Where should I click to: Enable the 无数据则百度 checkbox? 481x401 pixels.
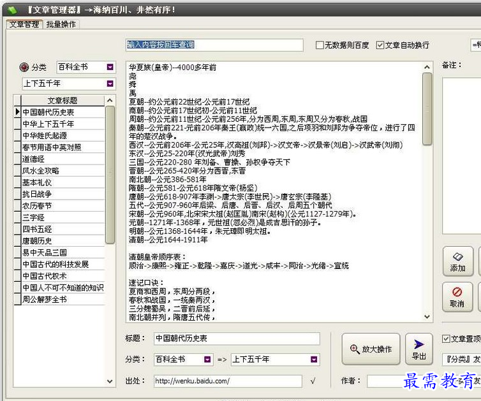pyautogui.click(x=320, y=45)
